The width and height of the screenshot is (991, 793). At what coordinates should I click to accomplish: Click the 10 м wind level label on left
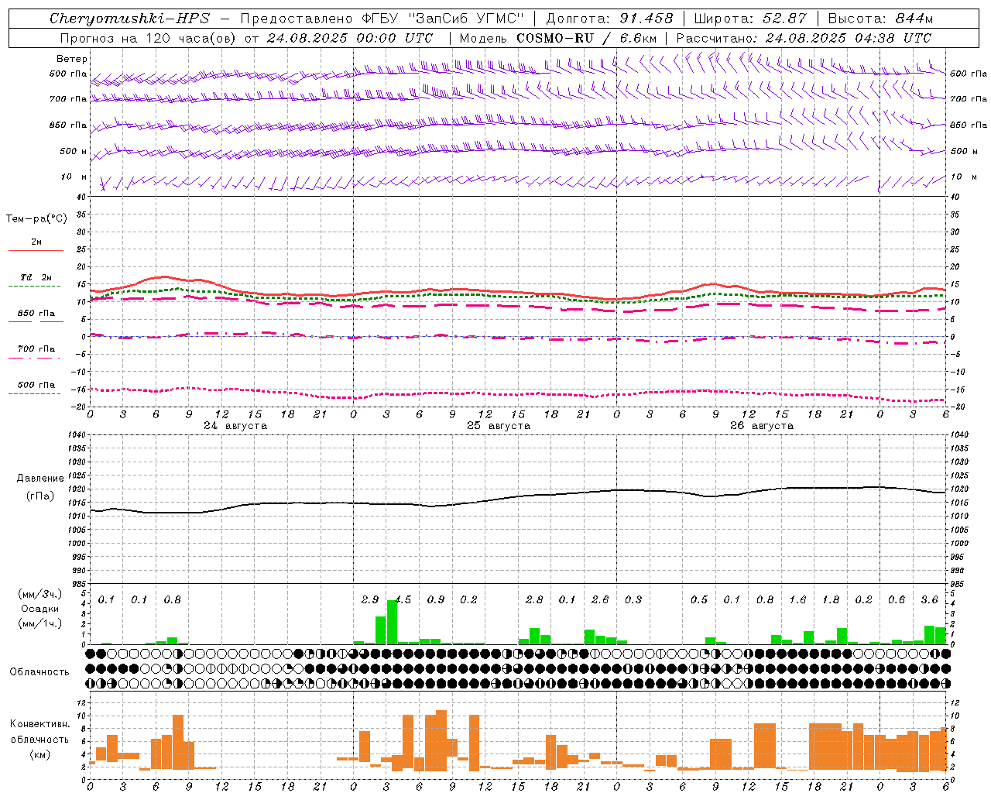pos(74,177)
